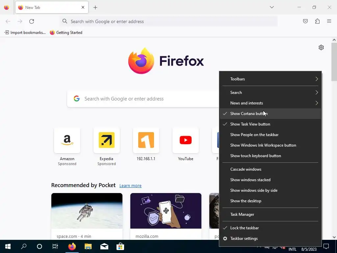This screenshot has width=337, height=253.
Task: Select Cascade windows from context menu
Action: coord(271,169)
